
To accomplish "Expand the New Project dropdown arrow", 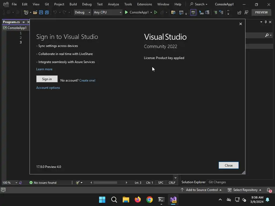I will 31,12.
